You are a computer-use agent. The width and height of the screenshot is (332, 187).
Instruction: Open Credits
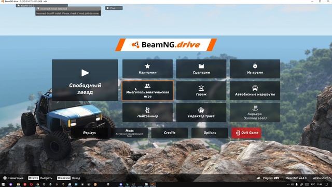point(170,133)
